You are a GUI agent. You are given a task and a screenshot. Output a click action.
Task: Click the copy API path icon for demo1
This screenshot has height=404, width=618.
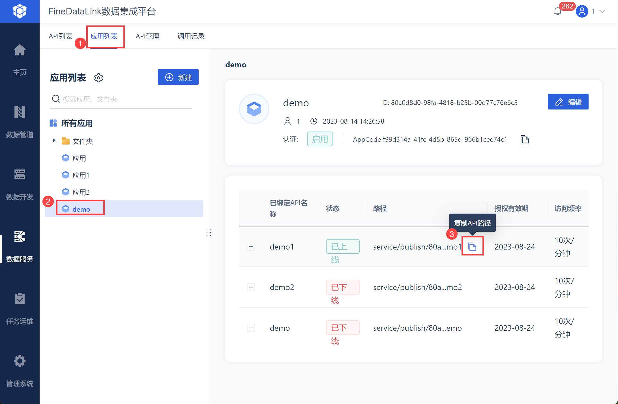click(x=472, y=247)
